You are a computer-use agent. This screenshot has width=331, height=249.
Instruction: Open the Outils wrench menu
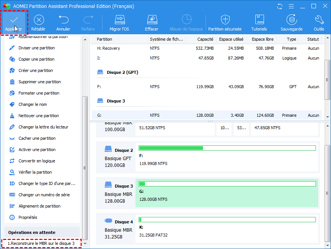click(319, 20)
